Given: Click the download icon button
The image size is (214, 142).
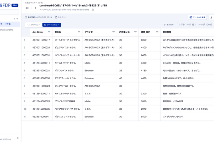Looking at the screenshot, I should click(x=211, y=17).
